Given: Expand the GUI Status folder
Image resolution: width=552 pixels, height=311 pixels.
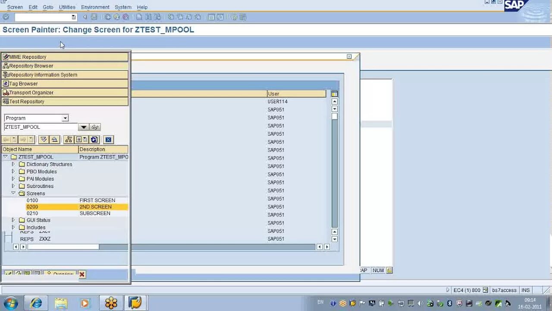Looking at the screenshot, I should pos(13,220).
